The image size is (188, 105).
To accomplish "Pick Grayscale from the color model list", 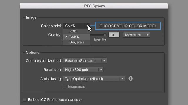I will [76, 42].
